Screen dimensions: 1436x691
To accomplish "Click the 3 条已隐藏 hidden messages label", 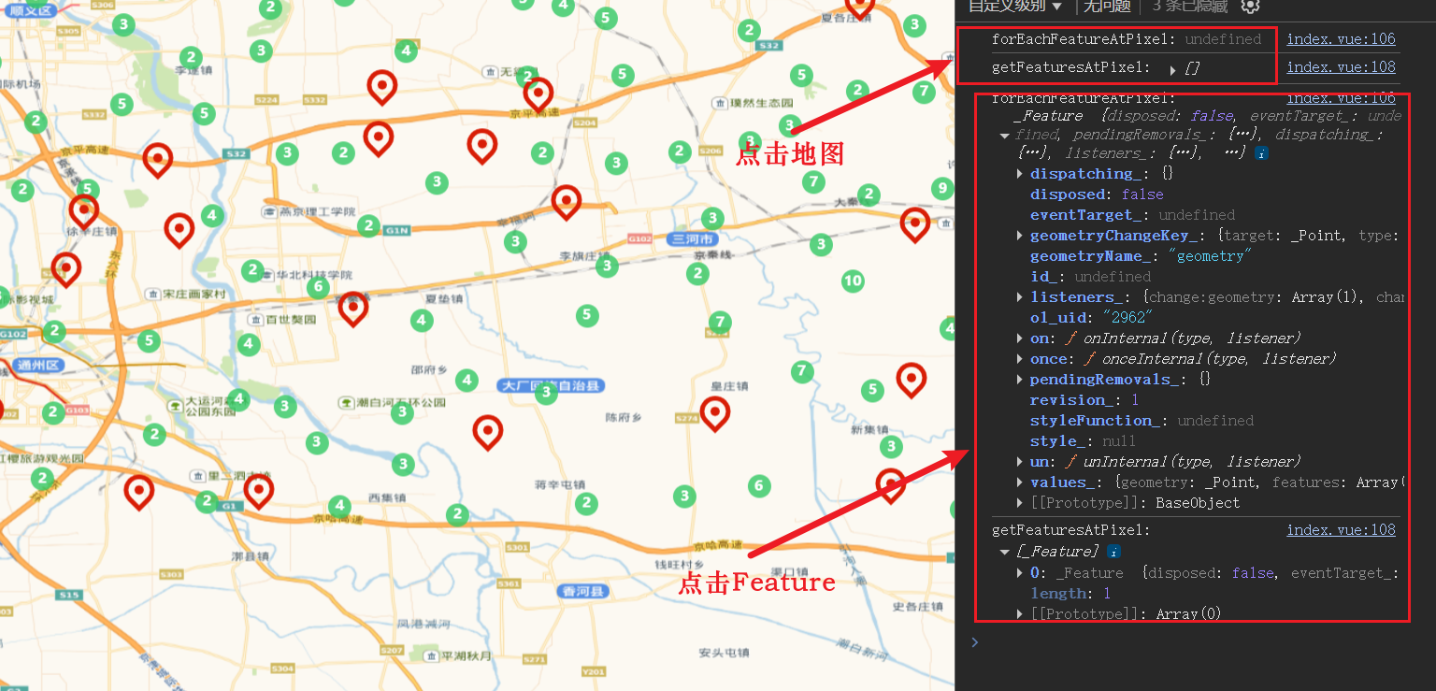I will coord(1189,7).
